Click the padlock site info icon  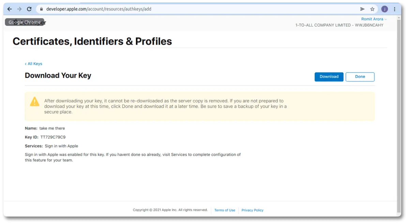(42, 9)
